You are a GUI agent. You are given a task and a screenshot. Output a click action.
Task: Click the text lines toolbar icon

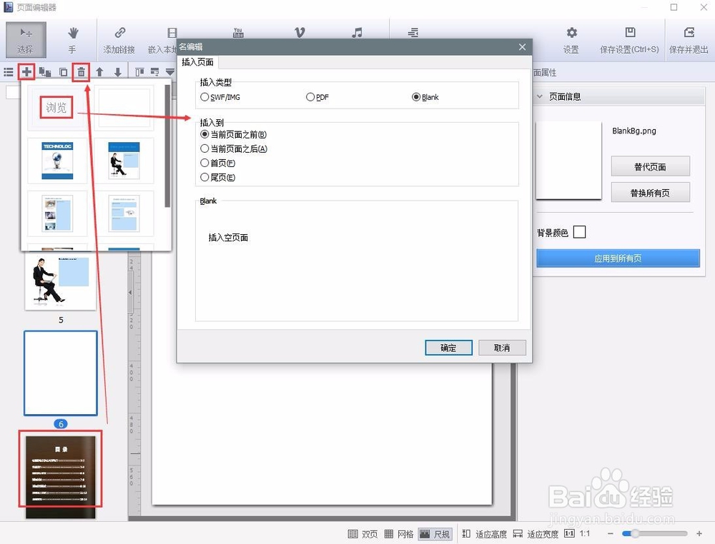[413, 32]
